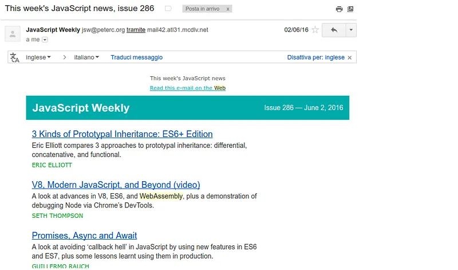Show recipient details next to 'a me'

45,40
